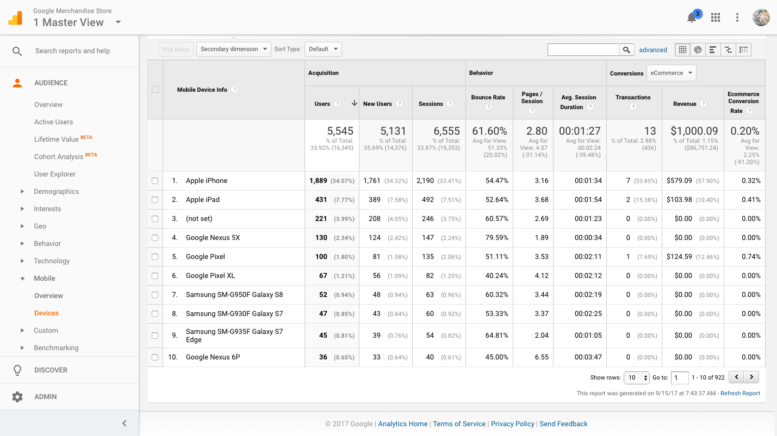Switch to comparison view

[x=728, y=50]
